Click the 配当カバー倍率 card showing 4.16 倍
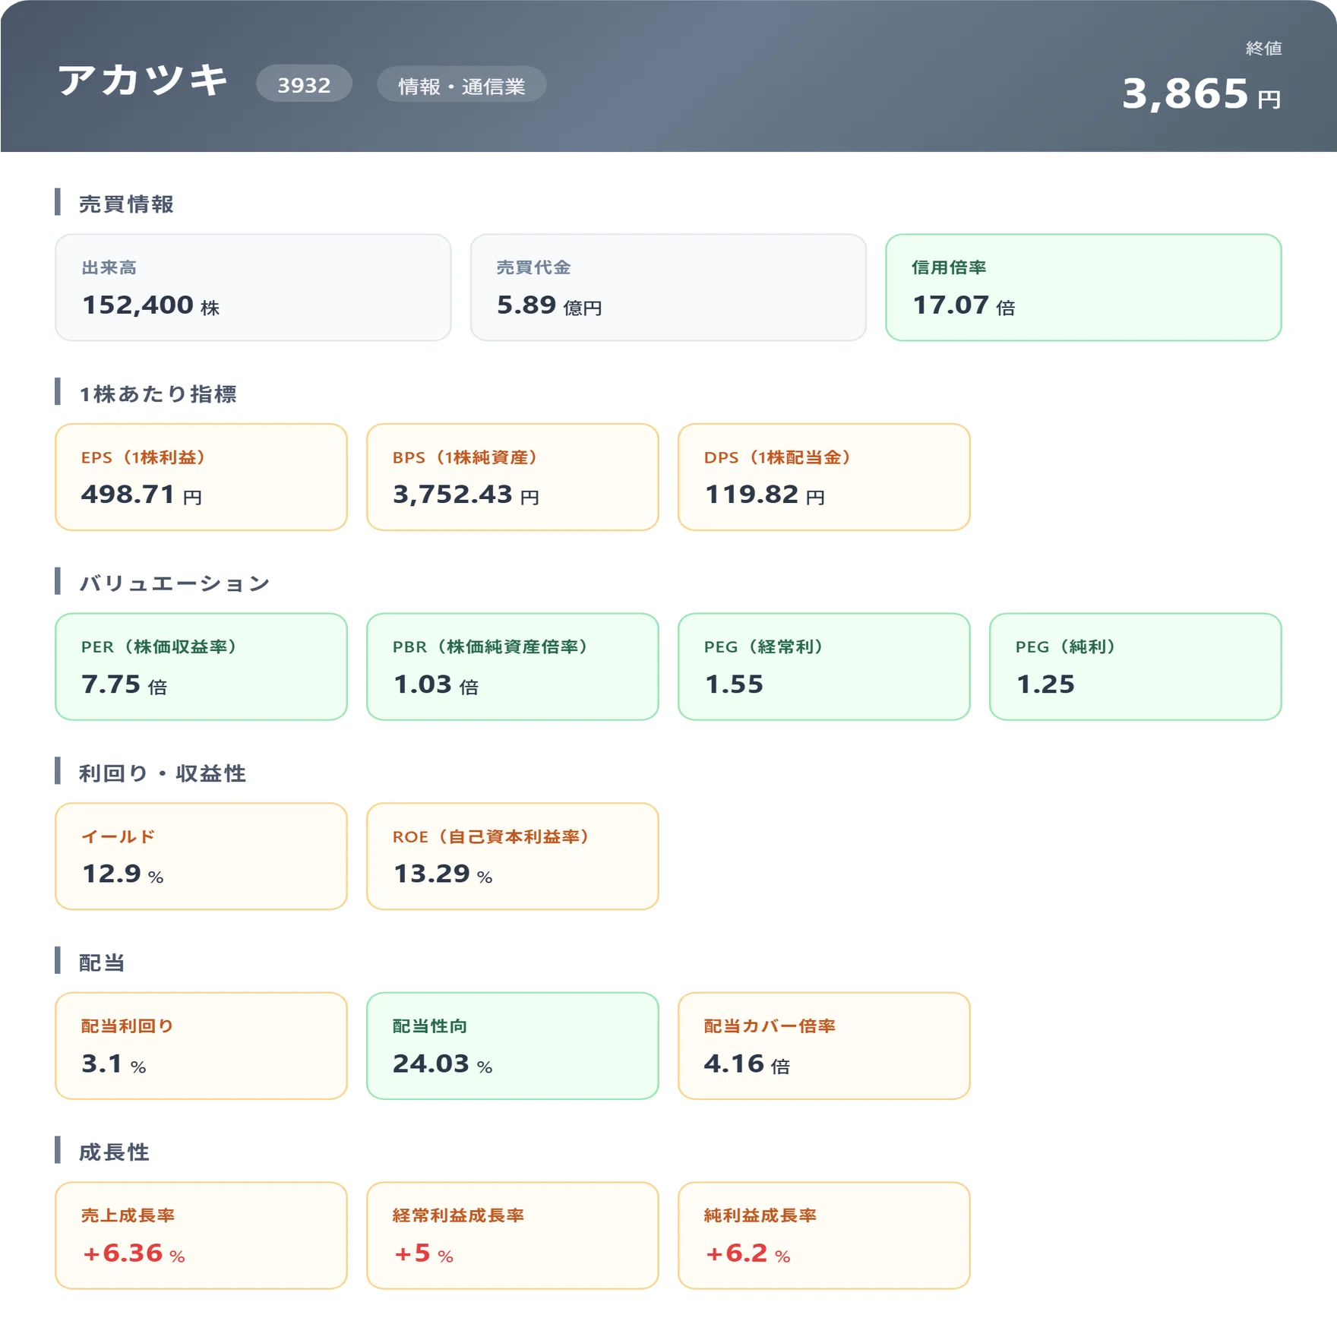1337x1337 pixels. coord(824,1045)
